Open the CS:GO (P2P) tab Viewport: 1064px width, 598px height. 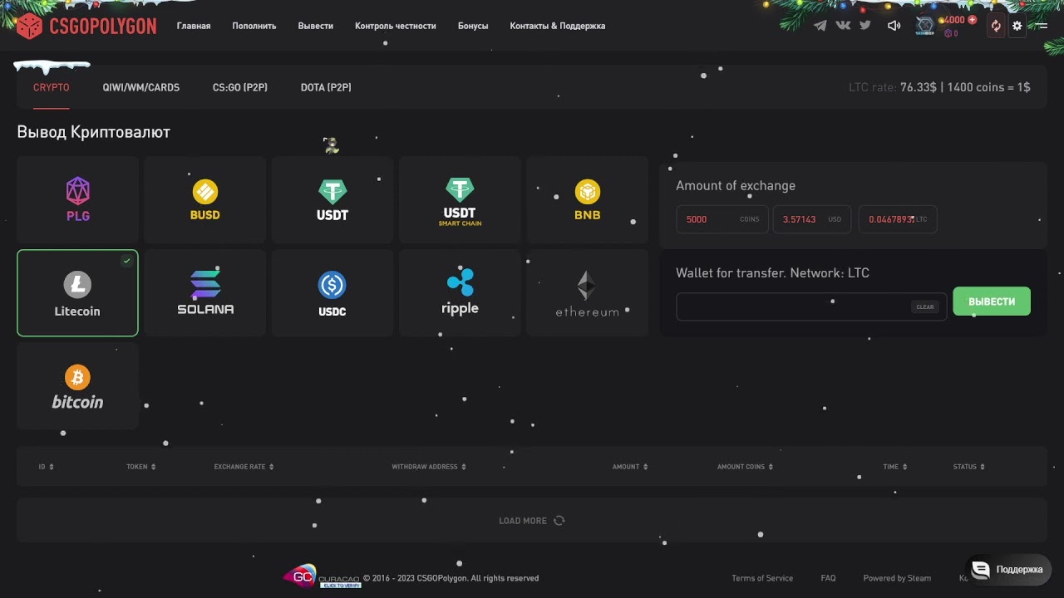[240, 87]
